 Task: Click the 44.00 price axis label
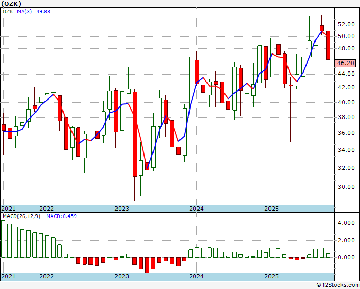click(x=346, y=74)
